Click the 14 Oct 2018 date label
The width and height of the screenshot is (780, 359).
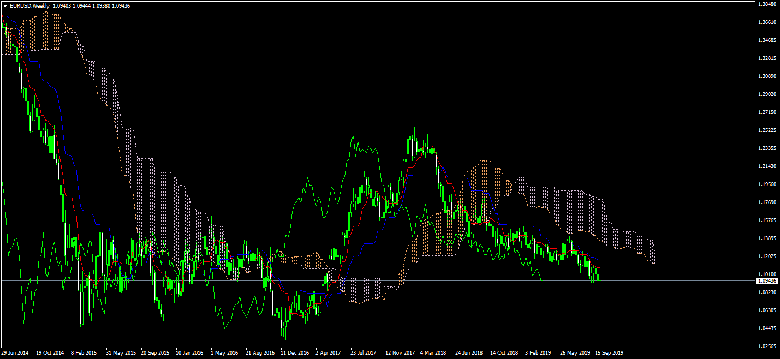point(504,353)
